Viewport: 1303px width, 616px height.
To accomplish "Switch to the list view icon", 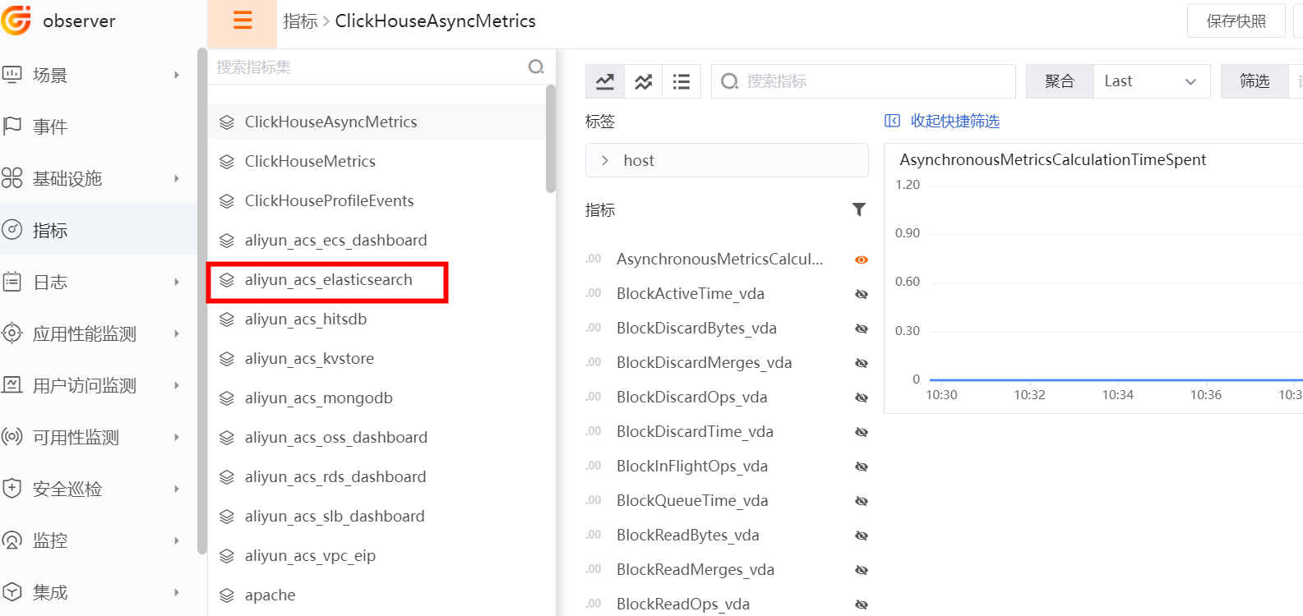I will pos(682,81).
